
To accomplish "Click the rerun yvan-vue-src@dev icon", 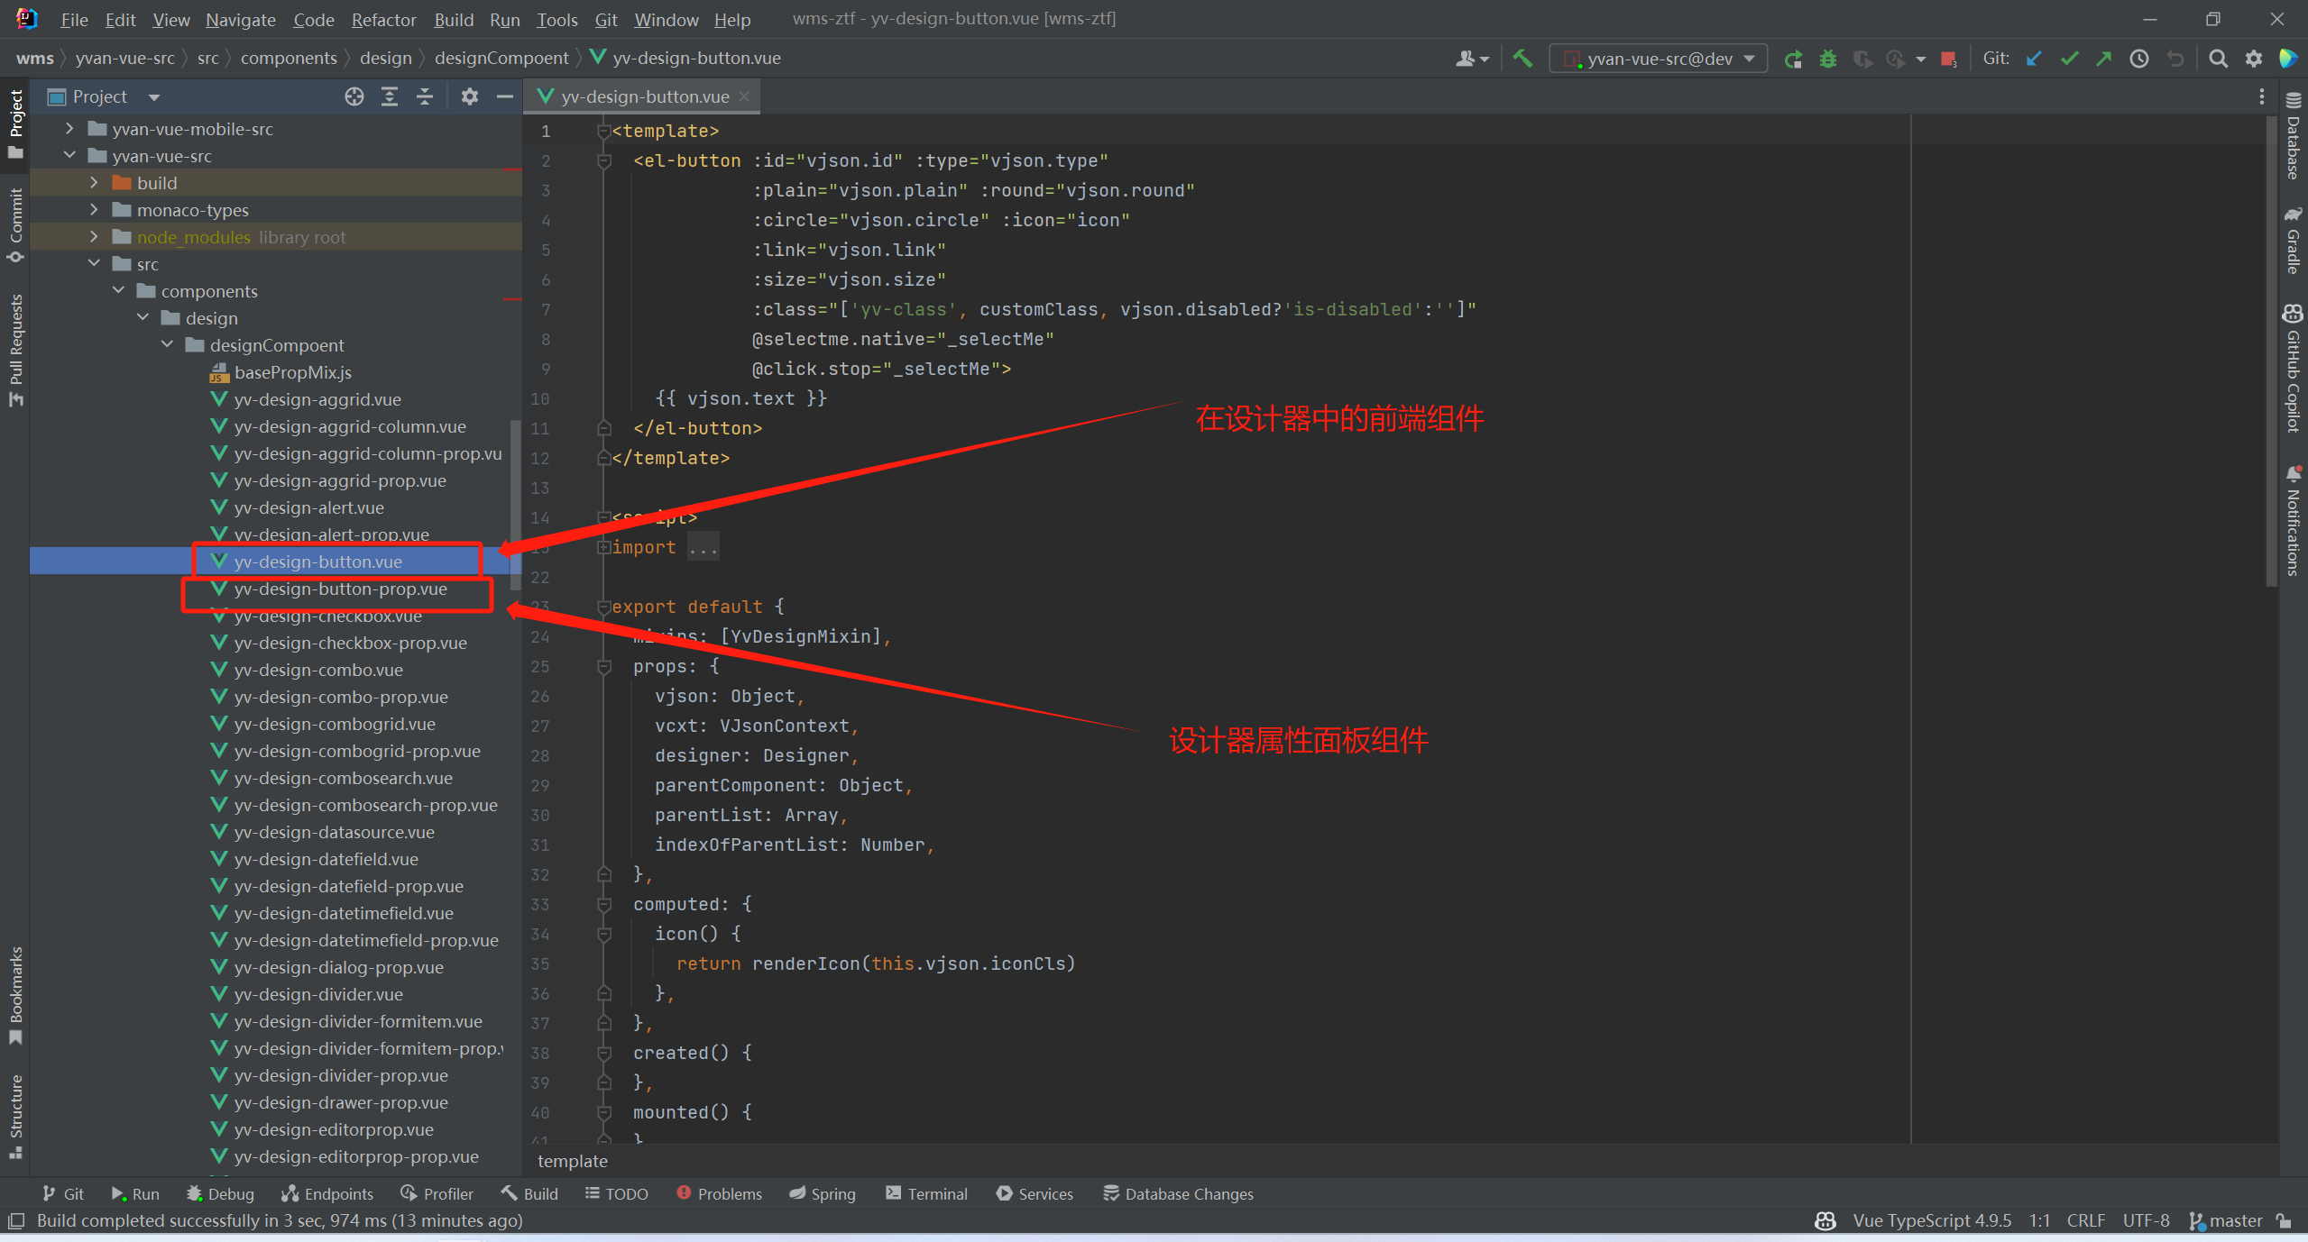I will (1793, 59).
